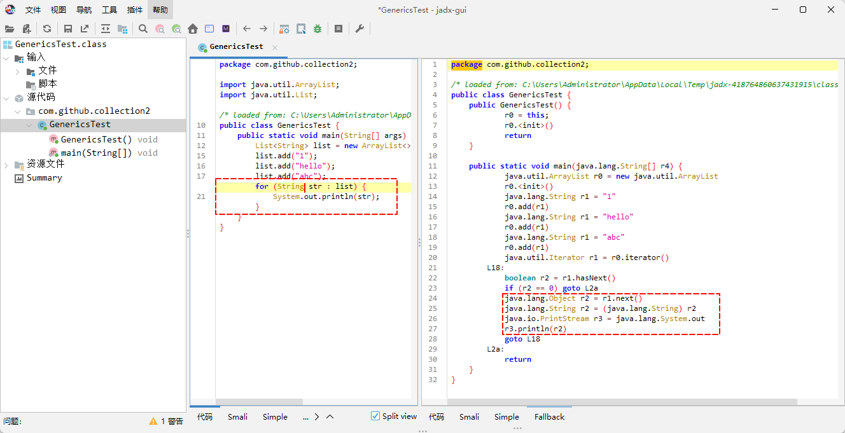The width and height of the screenshot is (845, 433).
Task: Collapse the com.github.collection2 package node
Action: tap(18, 111)
